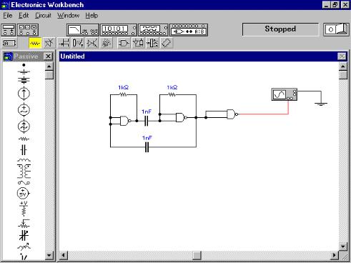
Task: Pick the relay component in Passive panel
Action: click(24, 183)
